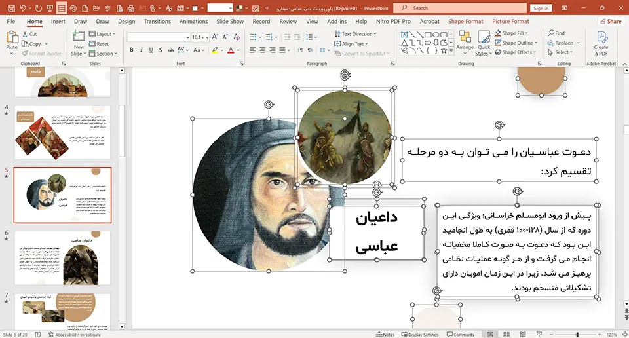Viewport: 629px width, 338px height.
Task: Click Accessibility: Investigate in status bar
Action: click(75, 334)
